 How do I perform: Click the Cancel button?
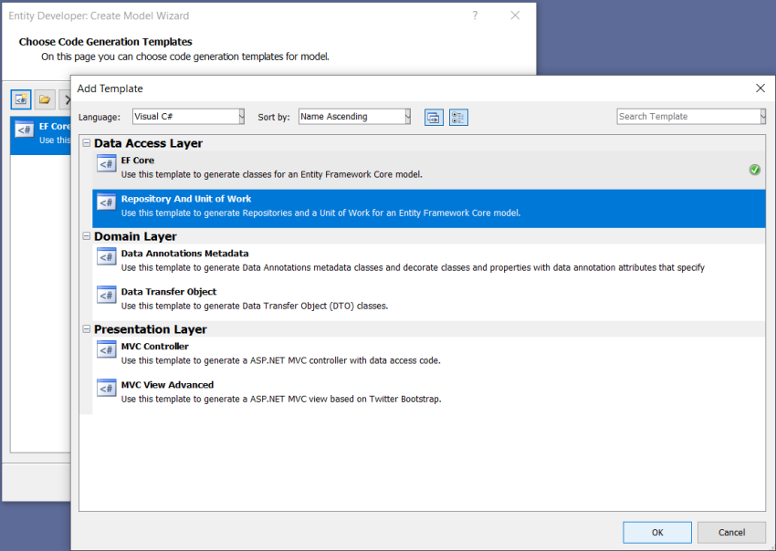point(731,532)
